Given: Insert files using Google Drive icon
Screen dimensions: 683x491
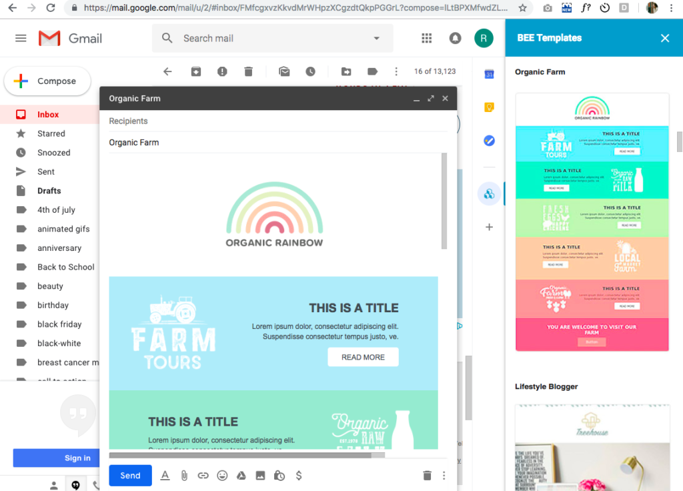Looking at the screenshot, I should [241, 476].
